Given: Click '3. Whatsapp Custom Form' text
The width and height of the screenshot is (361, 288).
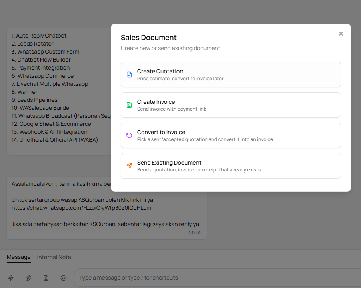Looking at the screenshot, I should [x=45, y=52].
